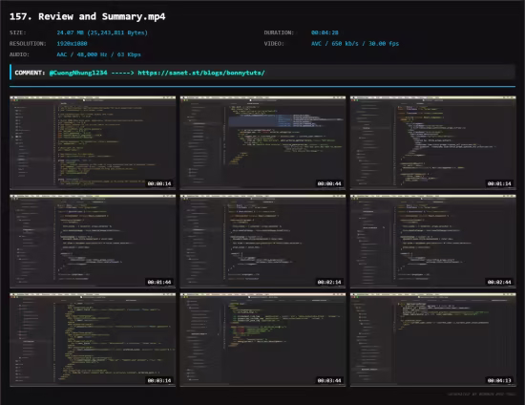Select the audio info AAC 48,000 Hz

tap(98, 54)
